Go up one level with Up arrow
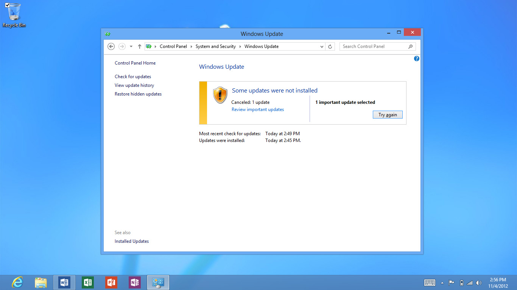 tap(139, 46)
